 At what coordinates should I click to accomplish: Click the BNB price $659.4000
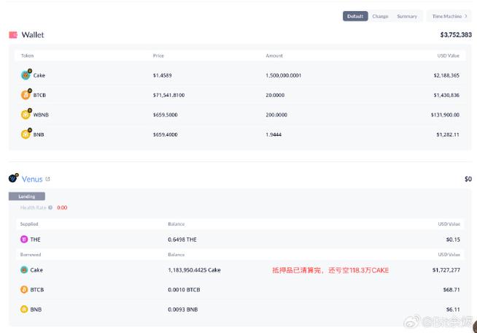click(165, 134)
